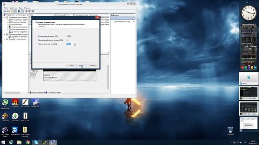
Task: Switch to Skype in taskbar
Action: click(x=36, y=142)
